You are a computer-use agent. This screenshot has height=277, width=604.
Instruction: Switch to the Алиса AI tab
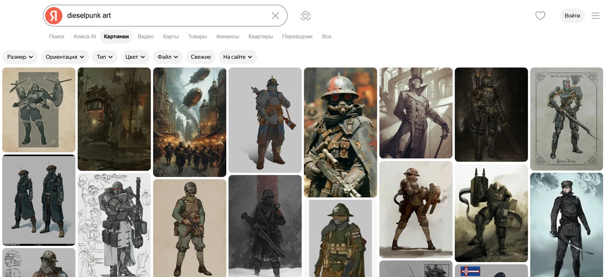[x=84, y=37]
